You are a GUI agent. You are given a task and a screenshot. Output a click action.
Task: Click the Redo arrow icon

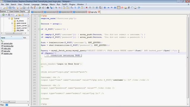coord(43,8)
